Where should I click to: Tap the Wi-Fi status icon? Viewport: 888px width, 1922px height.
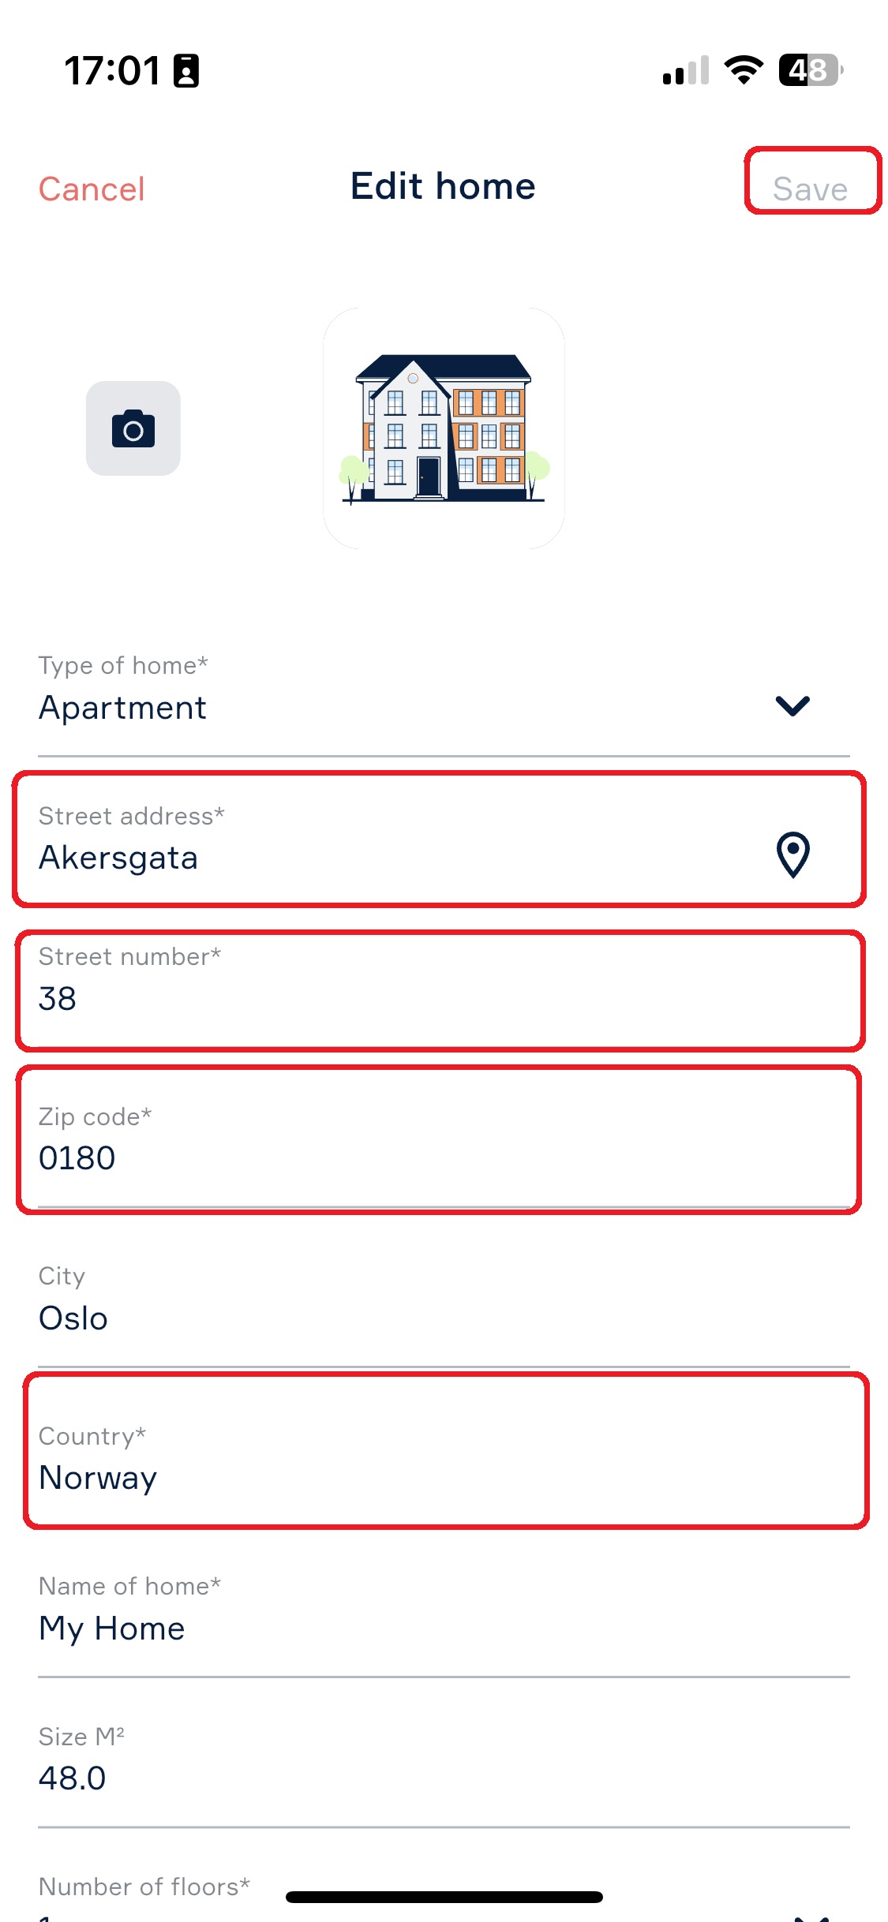point(744,70)
